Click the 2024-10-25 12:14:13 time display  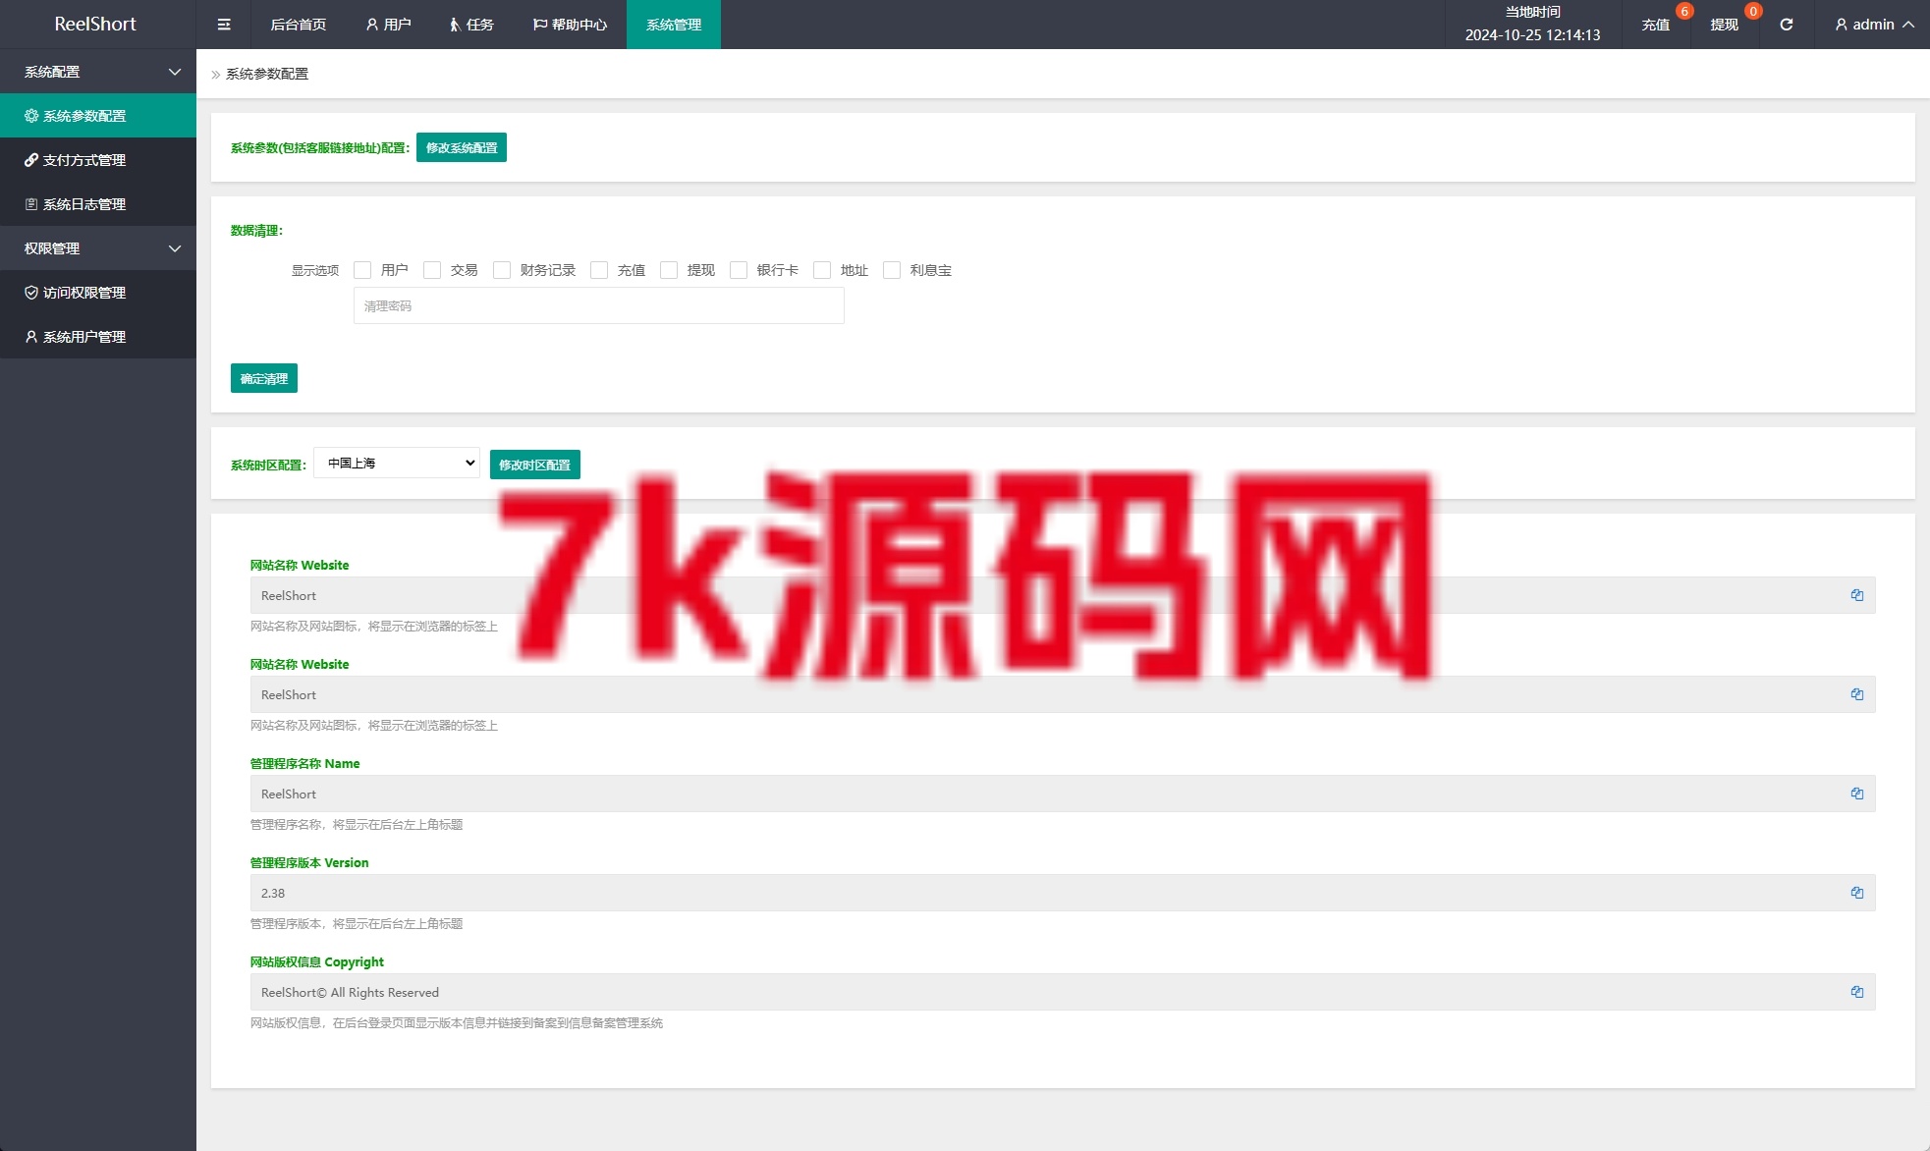(1532, 34)
